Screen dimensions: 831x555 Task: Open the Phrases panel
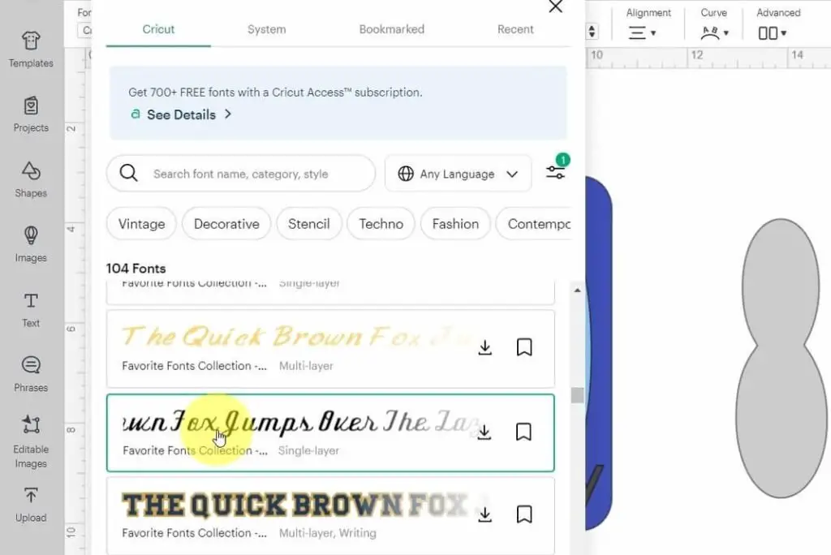31,374
